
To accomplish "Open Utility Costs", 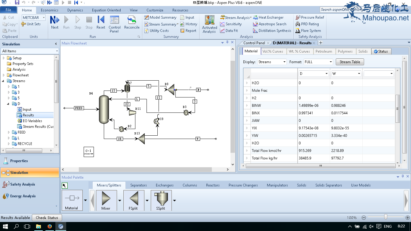I will tap(156, 31).
